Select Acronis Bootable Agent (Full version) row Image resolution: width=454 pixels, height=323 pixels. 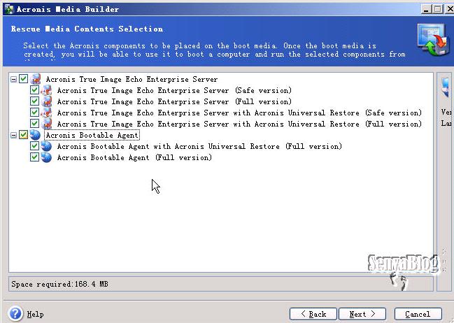(x=134, y=157)
